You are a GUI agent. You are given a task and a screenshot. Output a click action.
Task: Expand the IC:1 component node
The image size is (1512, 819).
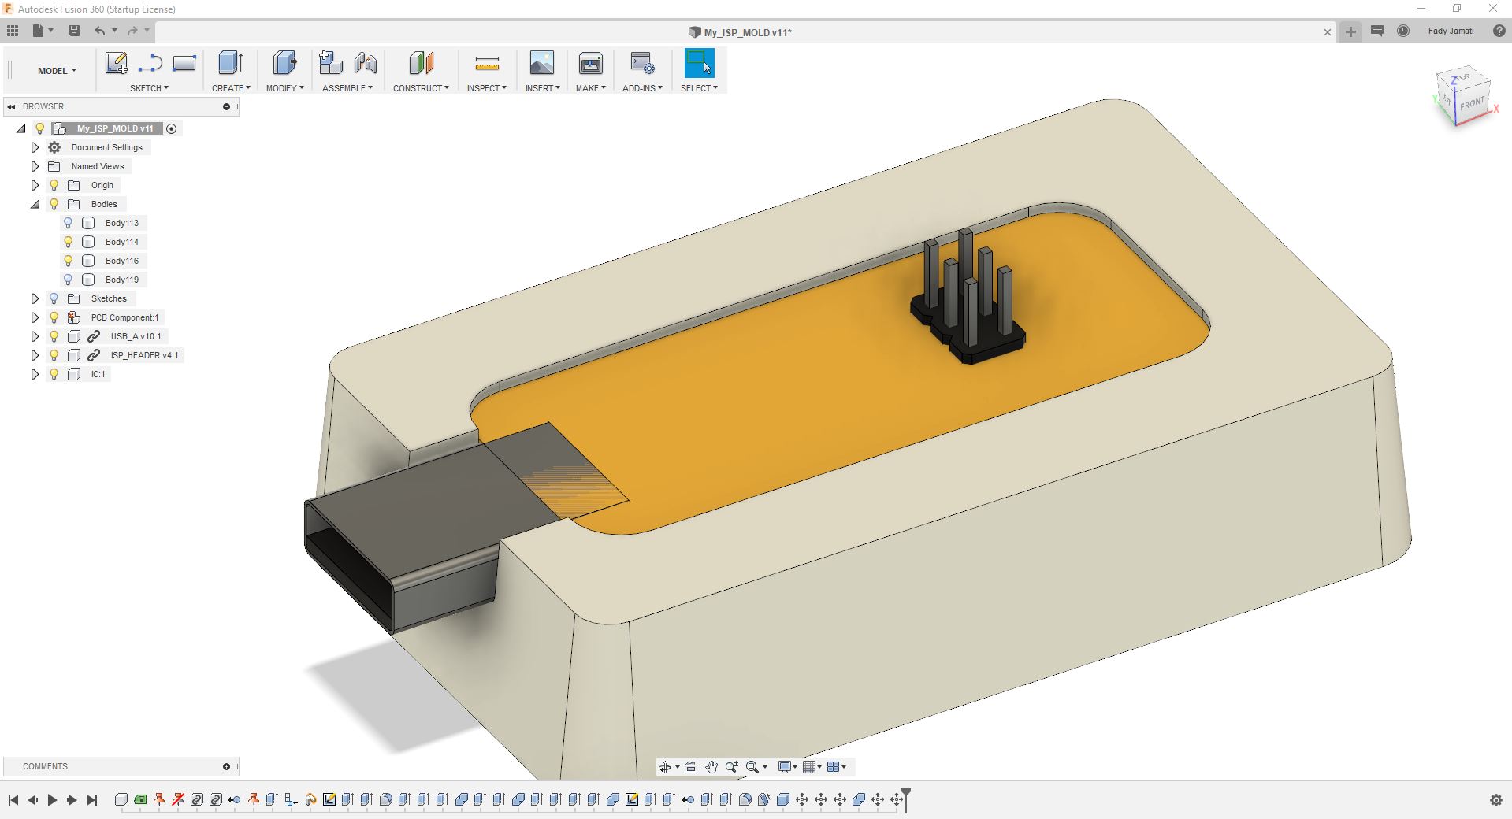point(35,374)
